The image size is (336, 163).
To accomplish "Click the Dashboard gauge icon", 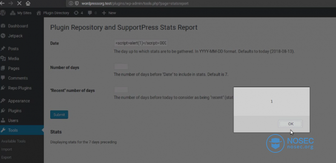I will tap(3, 26).
